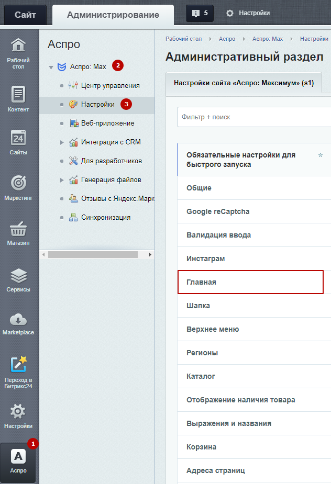
Task: Open Выражения и названия section
Action: point(254,423)
